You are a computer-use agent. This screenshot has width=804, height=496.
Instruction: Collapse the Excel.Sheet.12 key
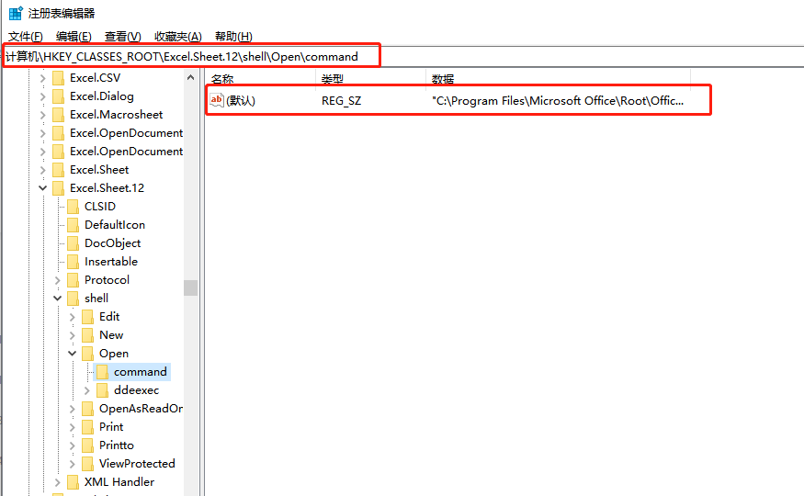click(43, 188)
